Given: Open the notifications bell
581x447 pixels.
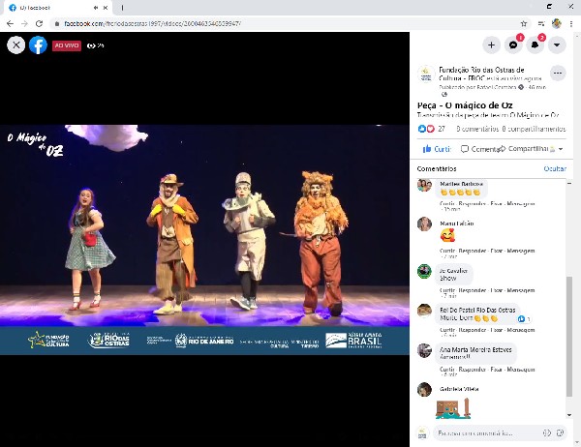Looking at the screenshot, I should 535,45.
